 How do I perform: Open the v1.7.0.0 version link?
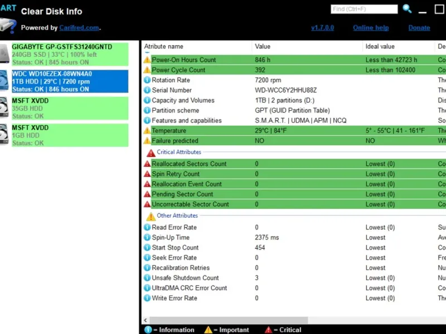(323, 28)
